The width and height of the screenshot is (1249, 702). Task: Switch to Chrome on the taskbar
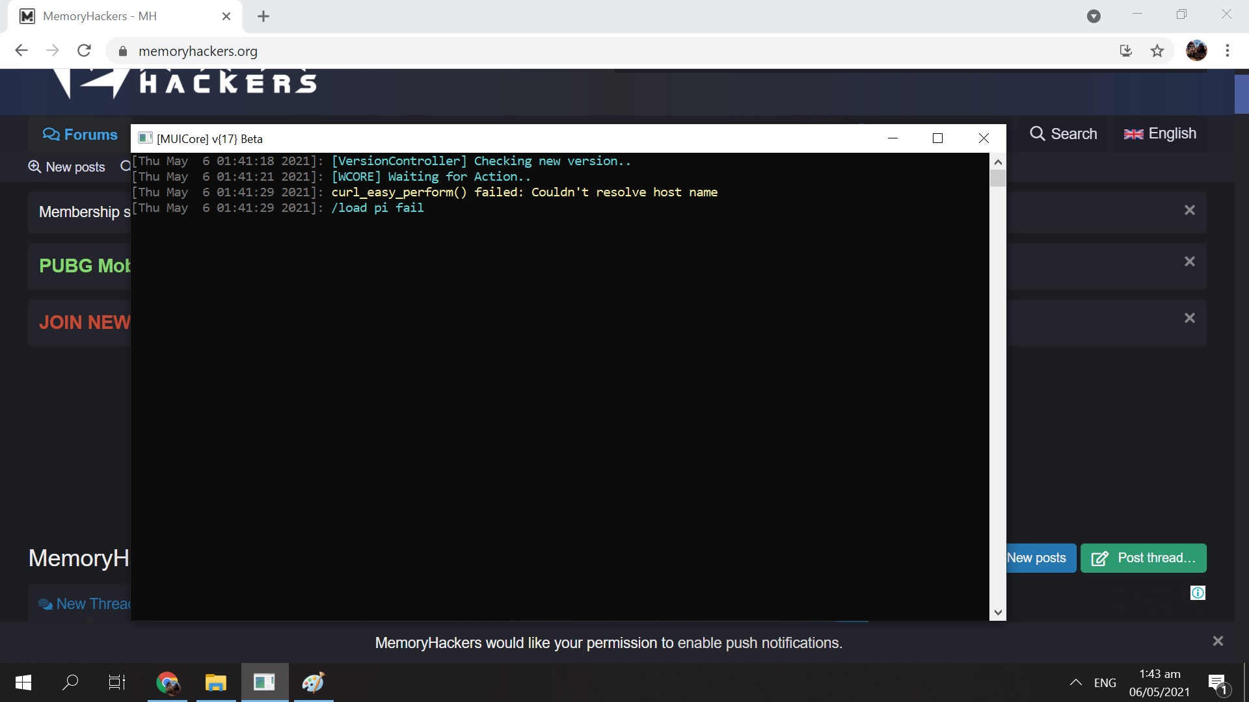pos(167,682)
